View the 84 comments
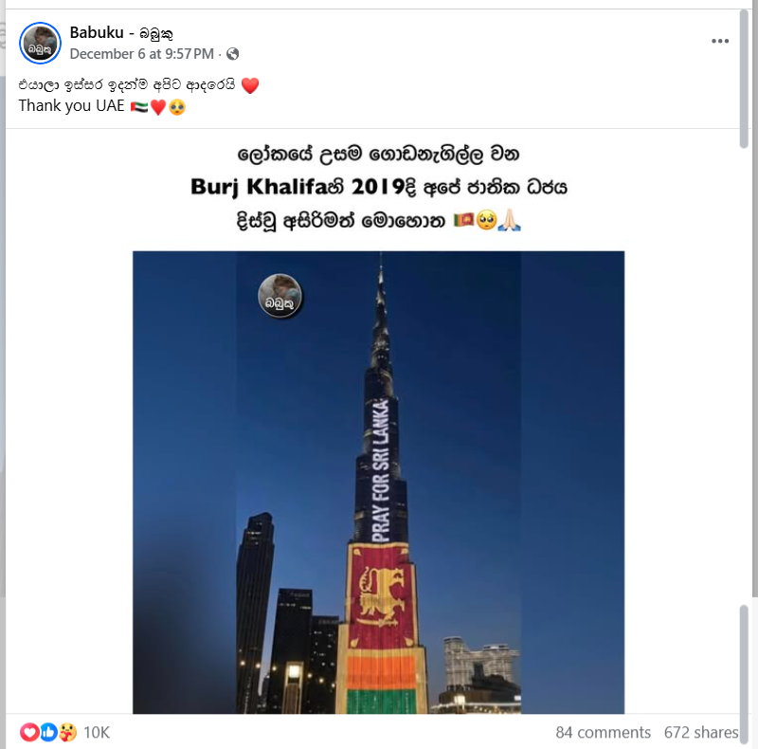 click(x=603, y=732)
